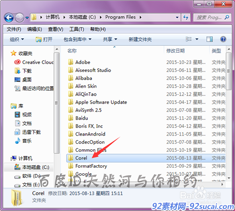Click the refresh button beside address bar
This screenshot has width=235, height=211.
coord(186,17)
